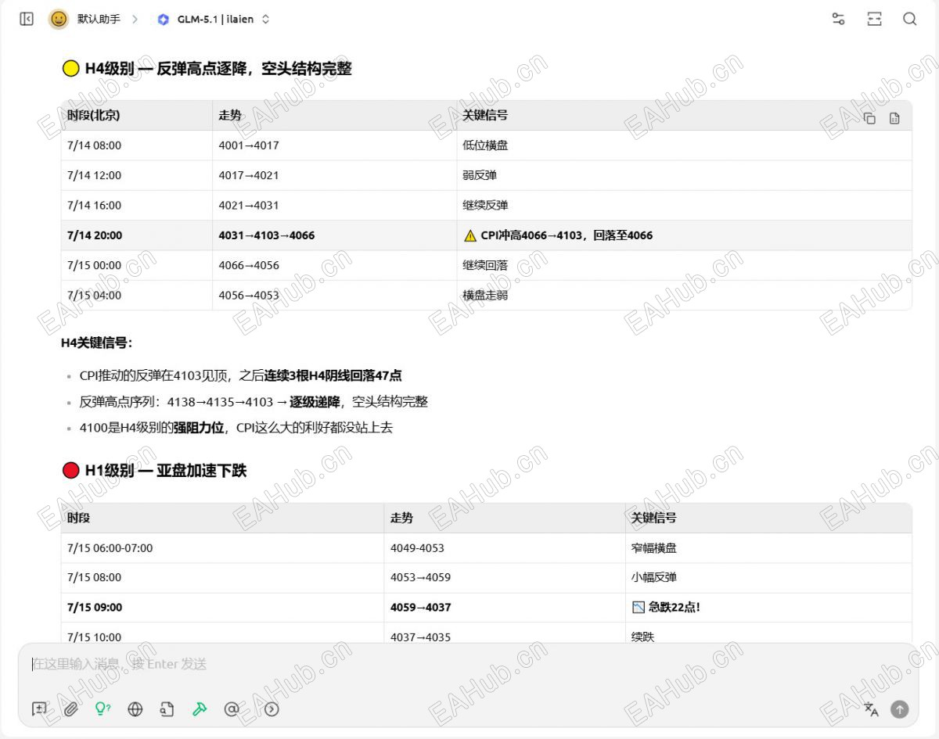This screenshot has width=939, height=739.
Task: Select the 窄幅横盘 cell
Action: [x=768, y=548]
